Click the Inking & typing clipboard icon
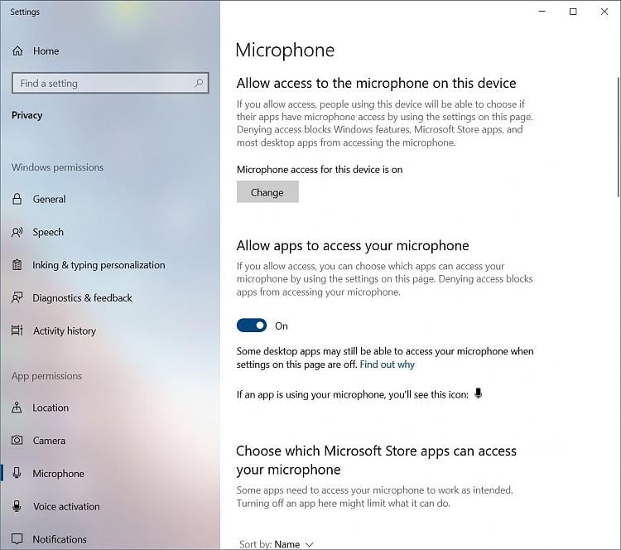Viewport: 621px width, 550px height. click(x=17, y=265)
